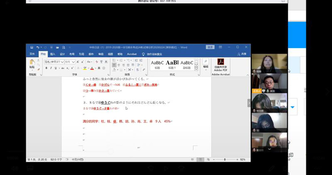
Task: Apply yellow text highlight color
Action: click(85, 68)
